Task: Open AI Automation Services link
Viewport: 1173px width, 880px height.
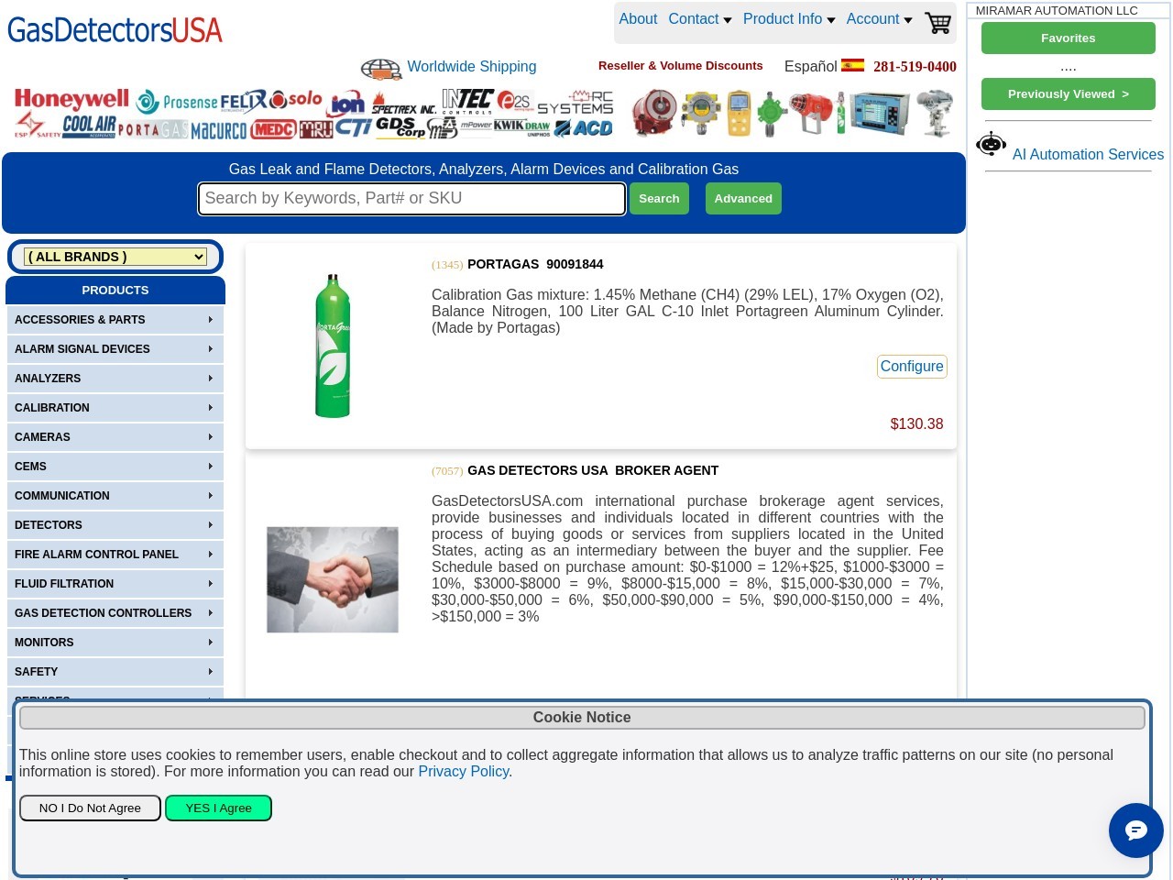Action: tap(1088, 155)
